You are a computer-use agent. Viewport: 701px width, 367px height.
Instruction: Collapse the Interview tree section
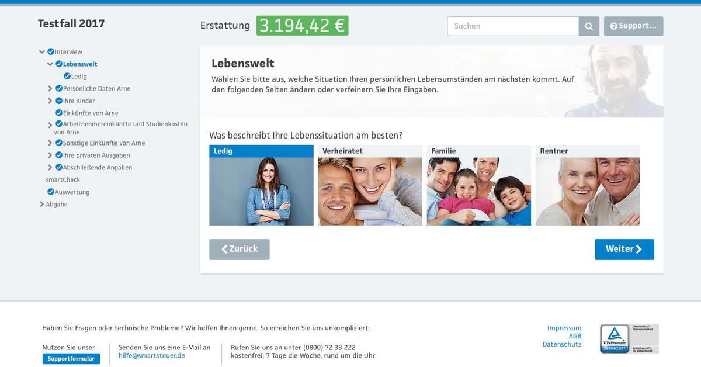click(42, 52)
